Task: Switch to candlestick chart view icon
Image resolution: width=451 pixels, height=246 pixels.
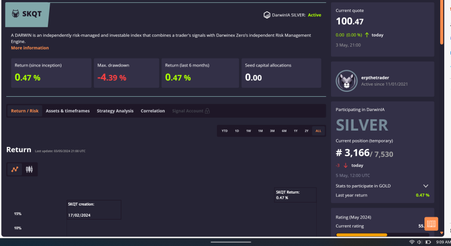Action: tap(29, 169)
